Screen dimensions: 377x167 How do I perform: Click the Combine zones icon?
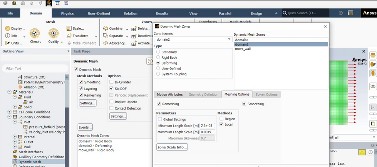105,28
